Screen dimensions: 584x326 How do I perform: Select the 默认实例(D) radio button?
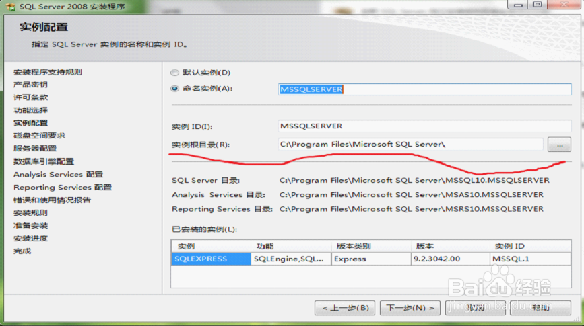click(x=174, y=73)
